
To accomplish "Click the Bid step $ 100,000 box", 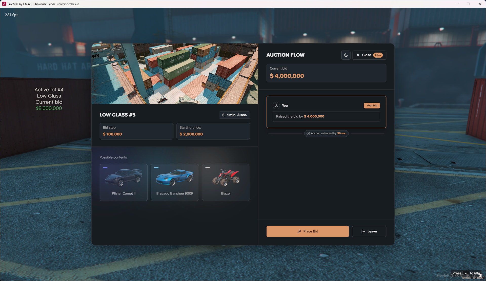I will click(136, 131).
